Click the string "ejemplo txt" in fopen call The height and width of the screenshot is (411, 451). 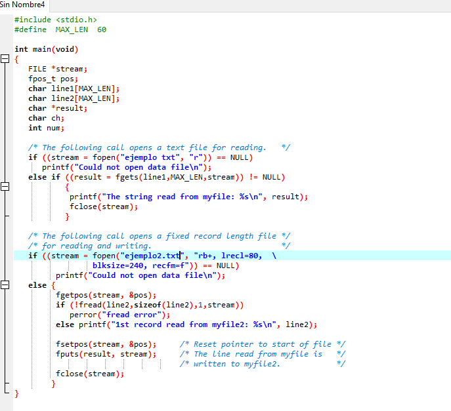150,157
